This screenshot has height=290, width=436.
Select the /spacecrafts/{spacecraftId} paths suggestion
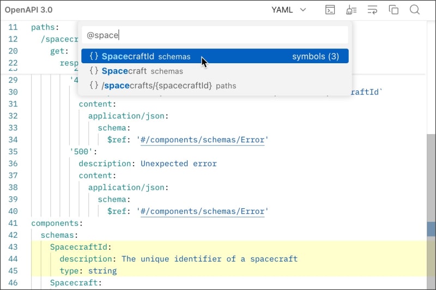point(215,86)
